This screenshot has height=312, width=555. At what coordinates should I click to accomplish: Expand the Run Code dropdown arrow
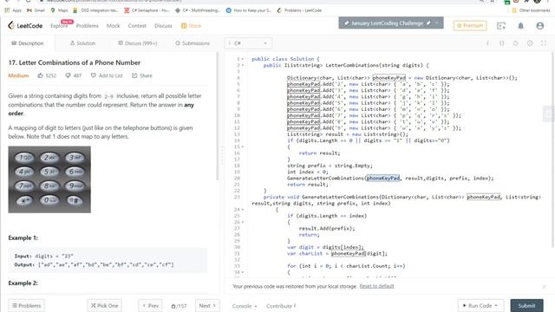tap(496, 305)
